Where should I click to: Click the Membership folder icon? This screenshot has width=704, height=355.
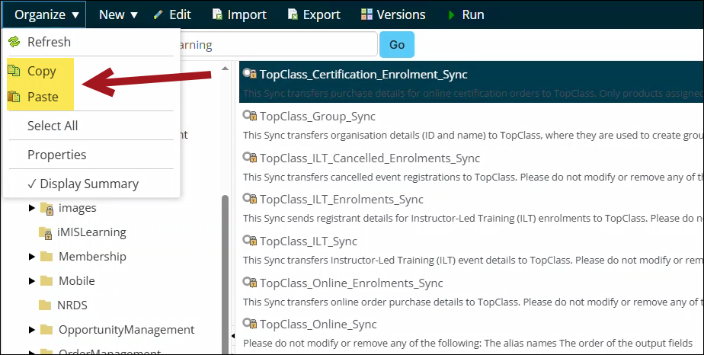(x=46, y=257)
